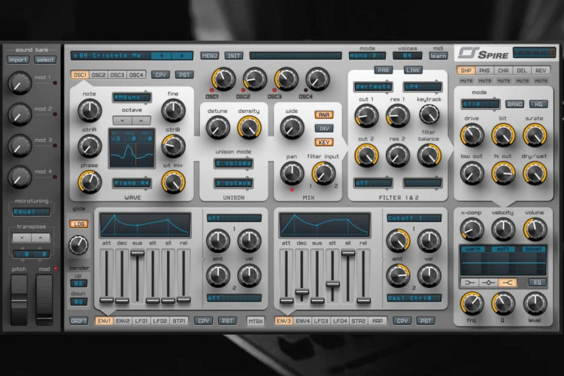This screenshot has height=376, width=564.
Task: Raise oscillator octave with up arrow
Action: (x=141, y=120)
